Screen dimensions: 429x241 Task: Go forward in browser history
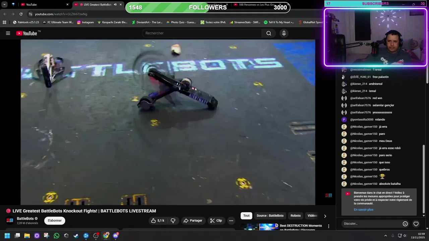coord(13,14)
